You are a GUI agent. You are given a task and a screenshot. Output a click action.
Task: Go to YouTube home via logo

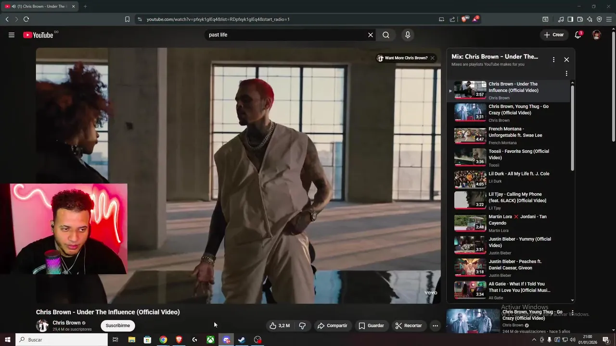point(38,35)
